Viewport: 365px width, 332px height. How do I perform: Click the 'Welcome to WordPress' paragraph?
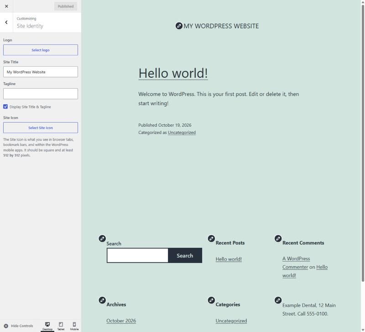[x=219, y=99]
